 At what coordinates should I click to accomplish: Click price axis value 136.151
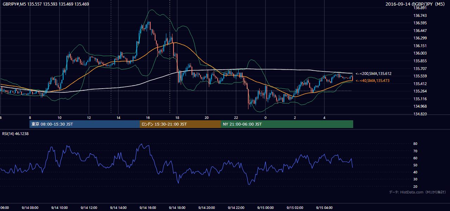420,46
